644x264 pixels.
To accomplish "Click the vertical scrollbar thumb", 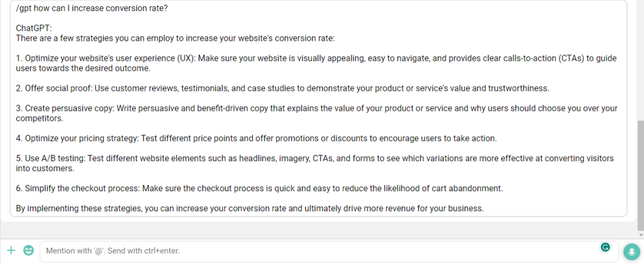I will click(641, 176).
